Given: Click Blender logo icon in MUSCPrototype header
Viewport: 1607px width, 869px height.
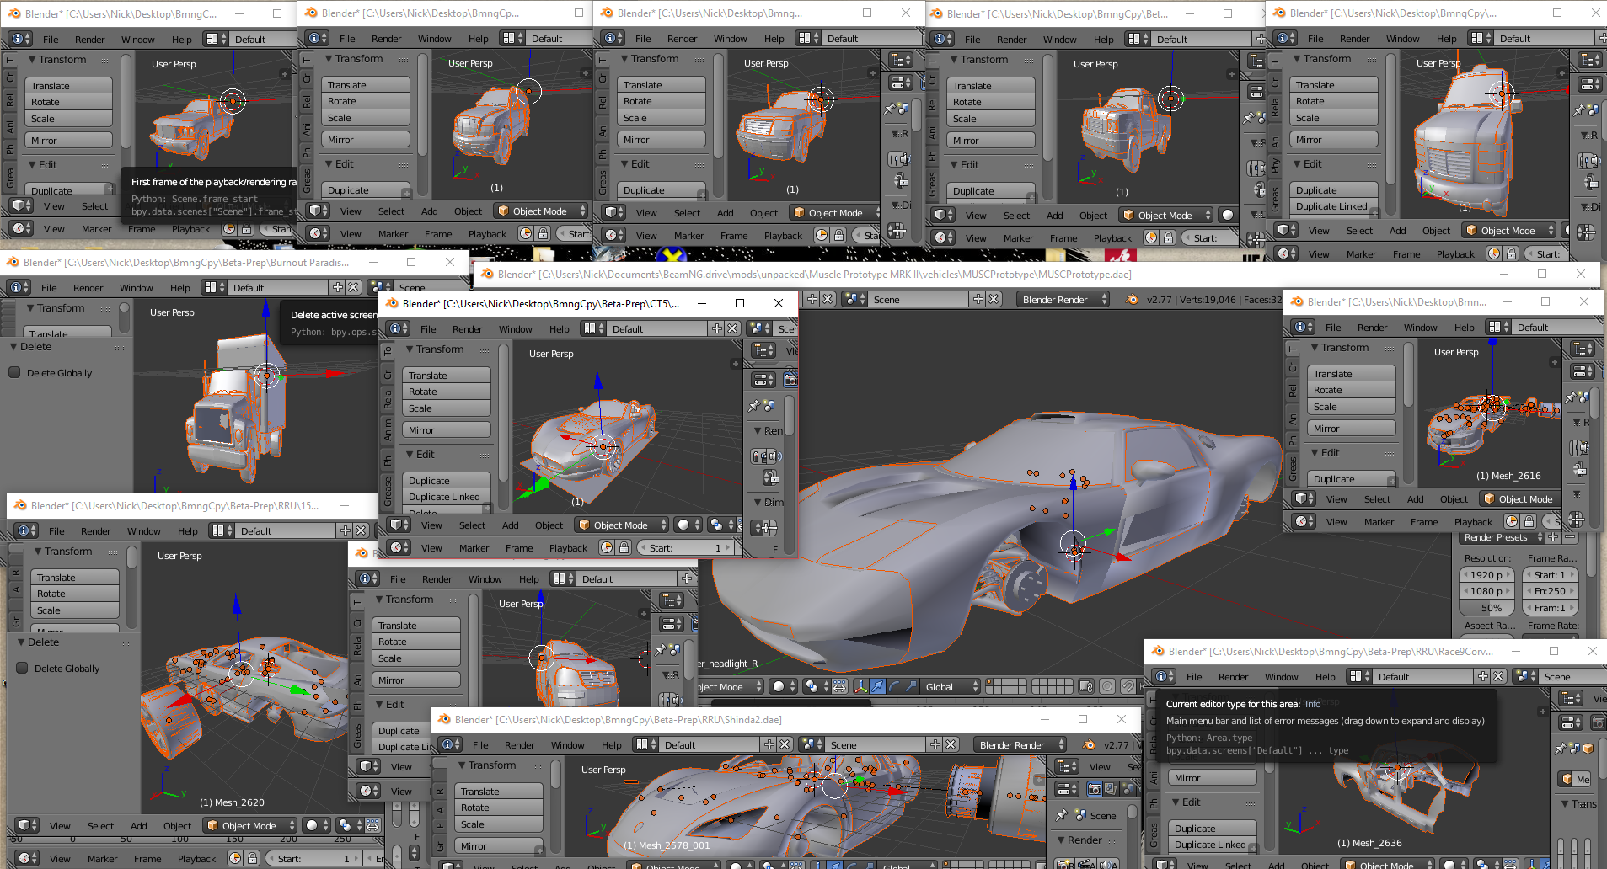Looking at the screenshot, I should [x=1132, y=300].
